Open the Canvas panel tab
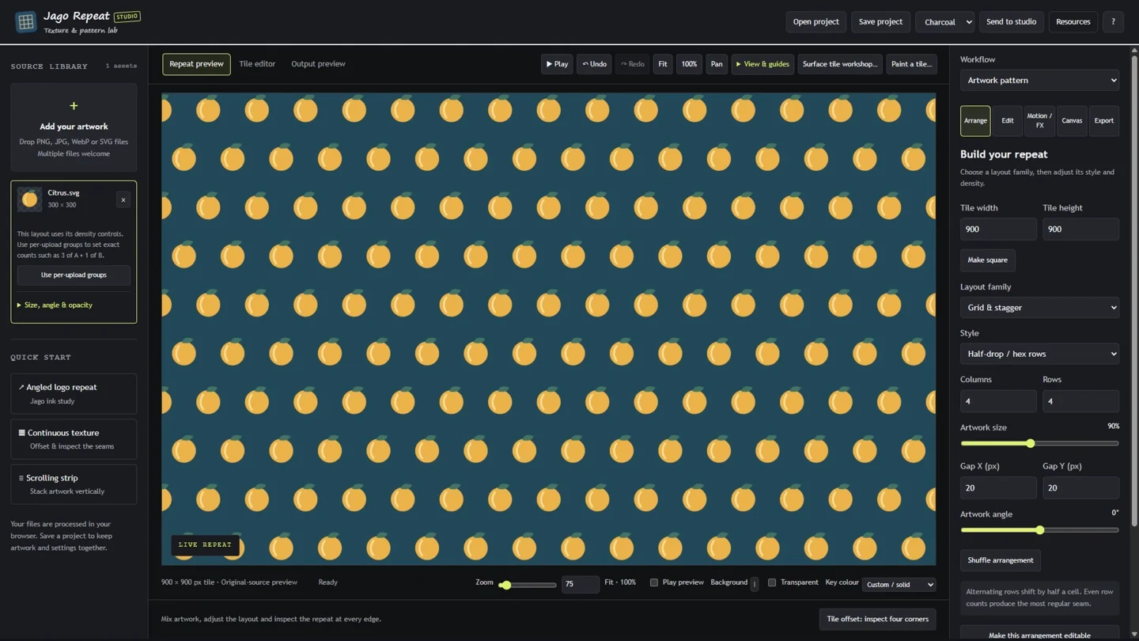Screen dimensions: 1139x641 (1072, 121)
